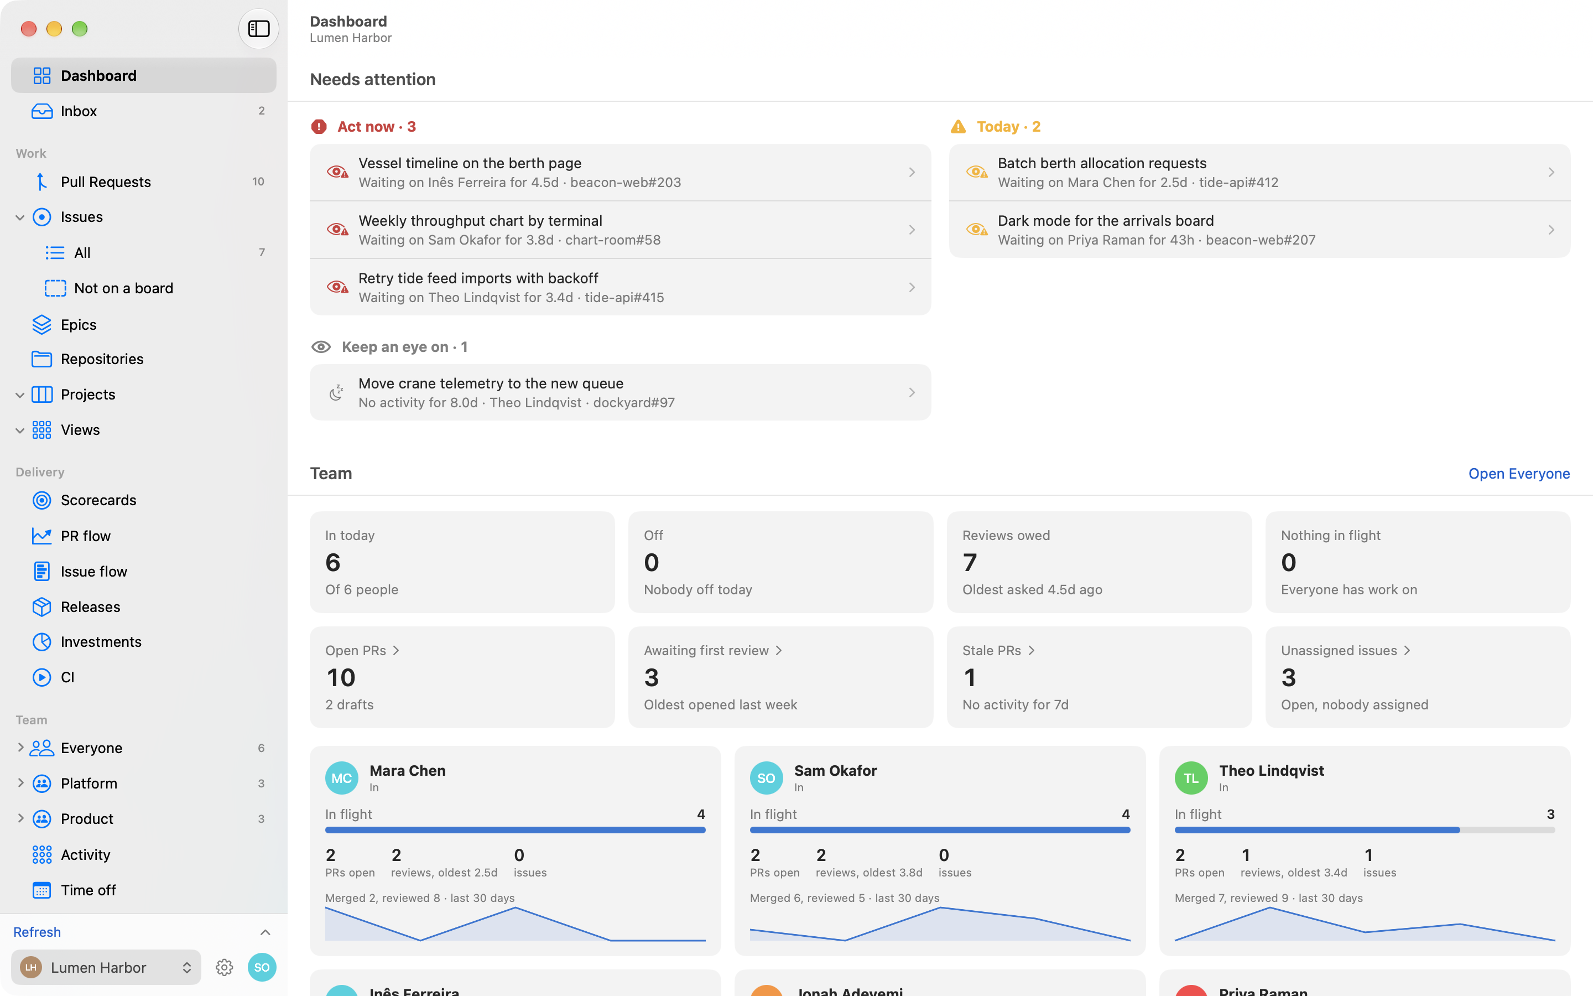This screenshot has width=1593, height=996.
Task: Collapse the Refresh panel chevron
Action: [265, 932]
